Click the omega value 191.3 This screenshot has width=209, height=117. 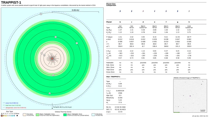(x=178, y=46)
